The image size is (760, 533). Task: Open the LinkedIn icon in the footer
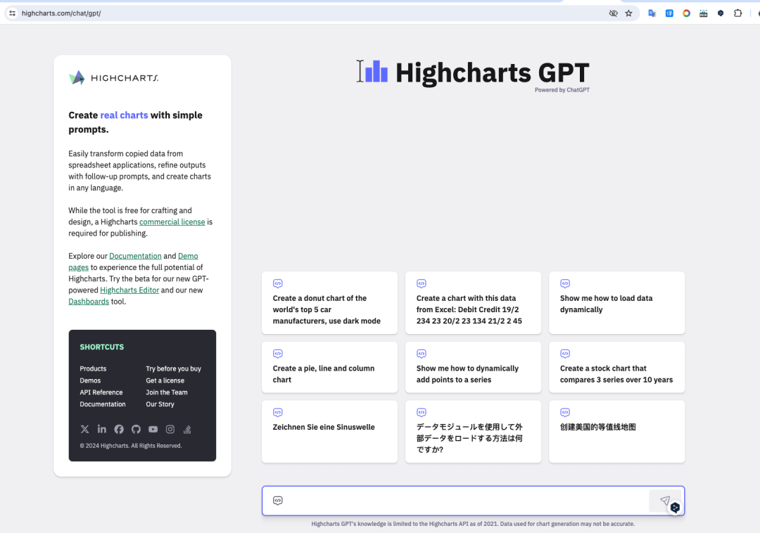tap(102, 429)
